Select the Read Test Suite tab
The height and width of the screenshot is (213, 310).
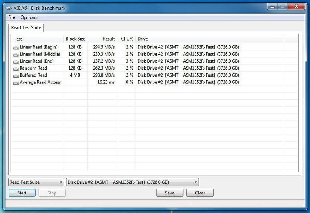tap(26, 28)
